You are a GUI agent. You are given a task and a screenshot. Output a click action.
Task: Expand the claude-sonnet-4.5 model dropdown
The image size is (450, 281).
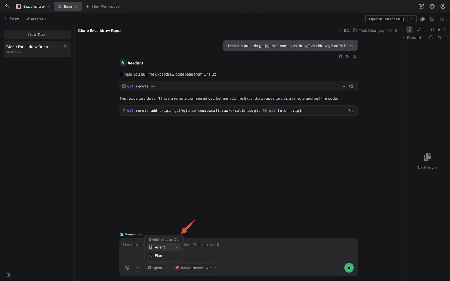[x=195, y=268]
